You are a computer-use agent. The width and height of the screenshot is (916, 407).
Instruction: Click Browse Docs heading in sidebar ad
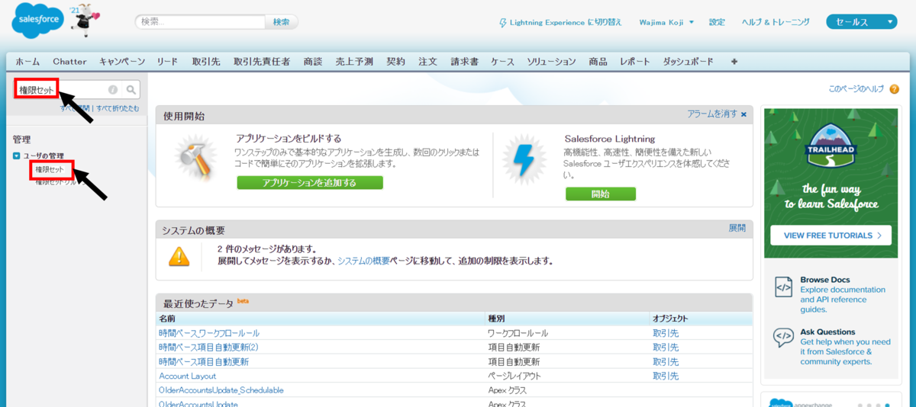coord(825,280)
